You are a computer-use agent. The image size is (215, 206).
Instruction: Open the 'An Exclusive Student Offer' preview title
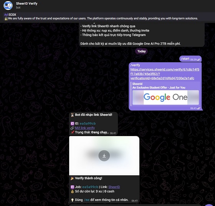[159, 88]
